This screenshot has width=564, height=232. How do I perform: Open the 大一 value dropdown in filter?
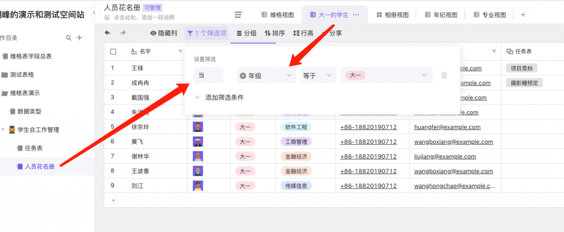tap(386, 75)
